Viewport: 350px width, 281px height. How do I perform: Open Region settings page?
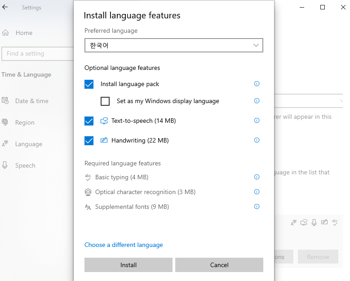point(25,122)
